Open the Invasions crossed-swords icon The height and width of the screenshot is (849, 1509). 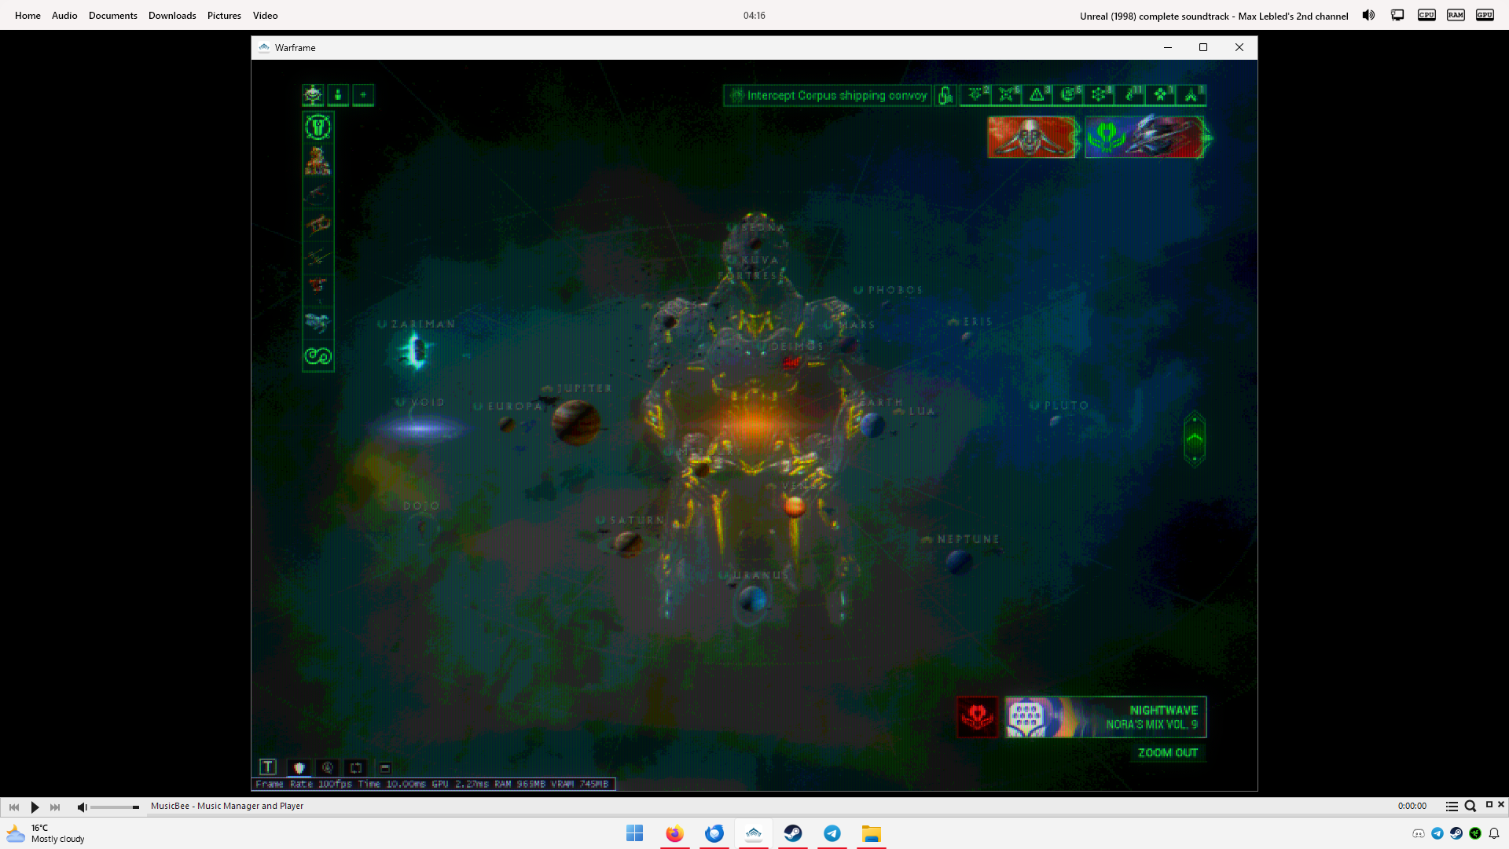click(1007, 95)
